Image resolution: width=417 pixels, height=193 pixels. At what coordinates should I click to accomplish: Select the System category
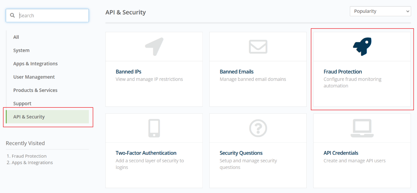point(21,50)
